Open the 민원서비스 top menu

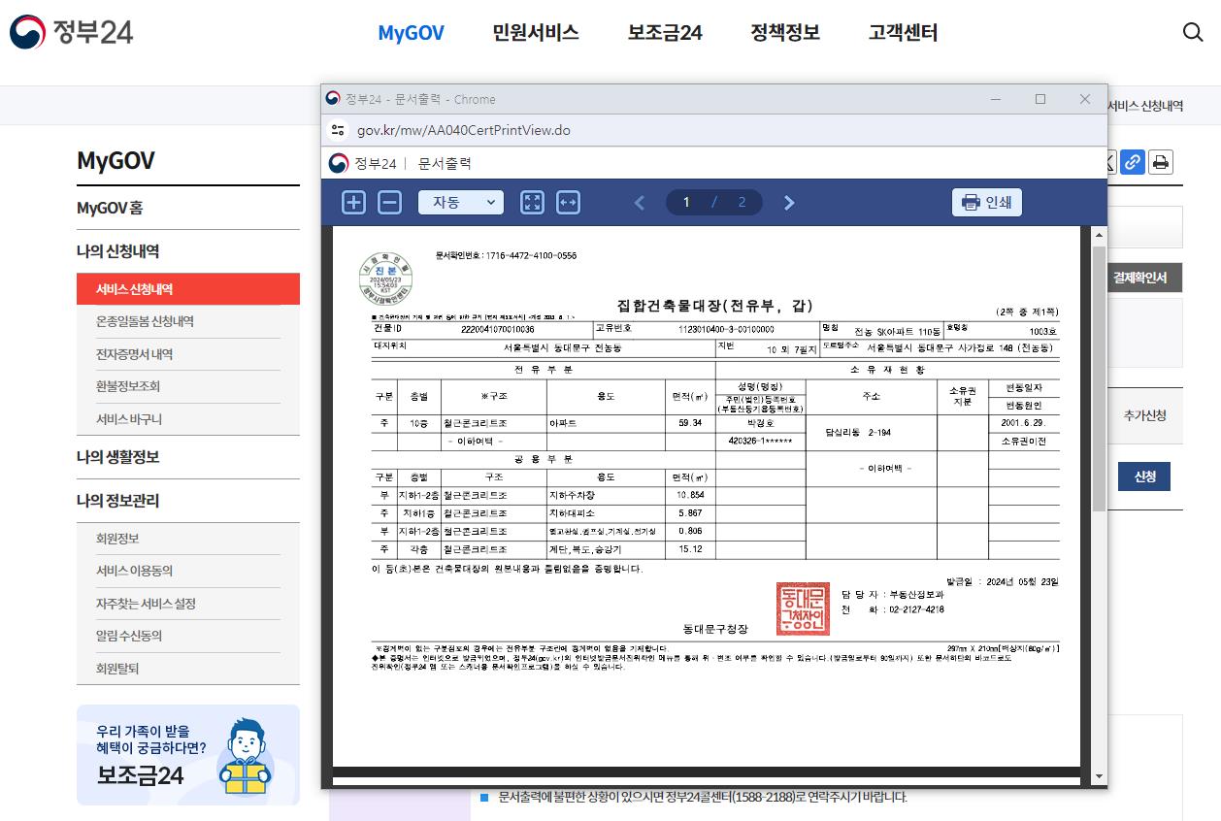click(x=536, y=32)
